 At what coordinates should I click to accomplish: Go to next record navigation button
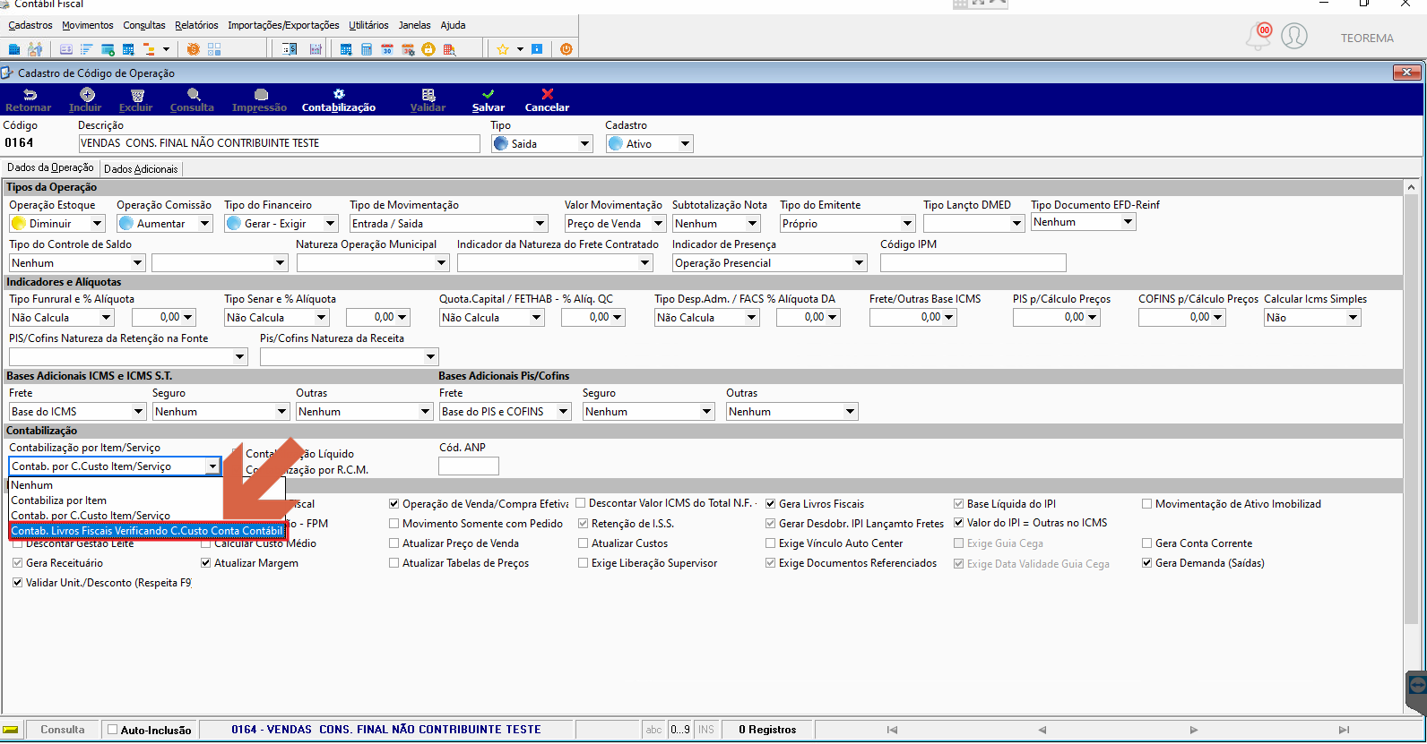tap(1193, 730)
